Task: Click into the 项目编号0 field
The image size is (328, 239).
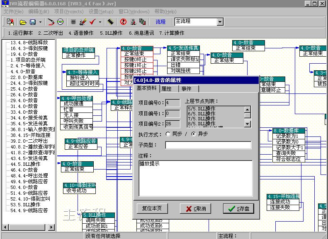Action: (x=173, y=103)
